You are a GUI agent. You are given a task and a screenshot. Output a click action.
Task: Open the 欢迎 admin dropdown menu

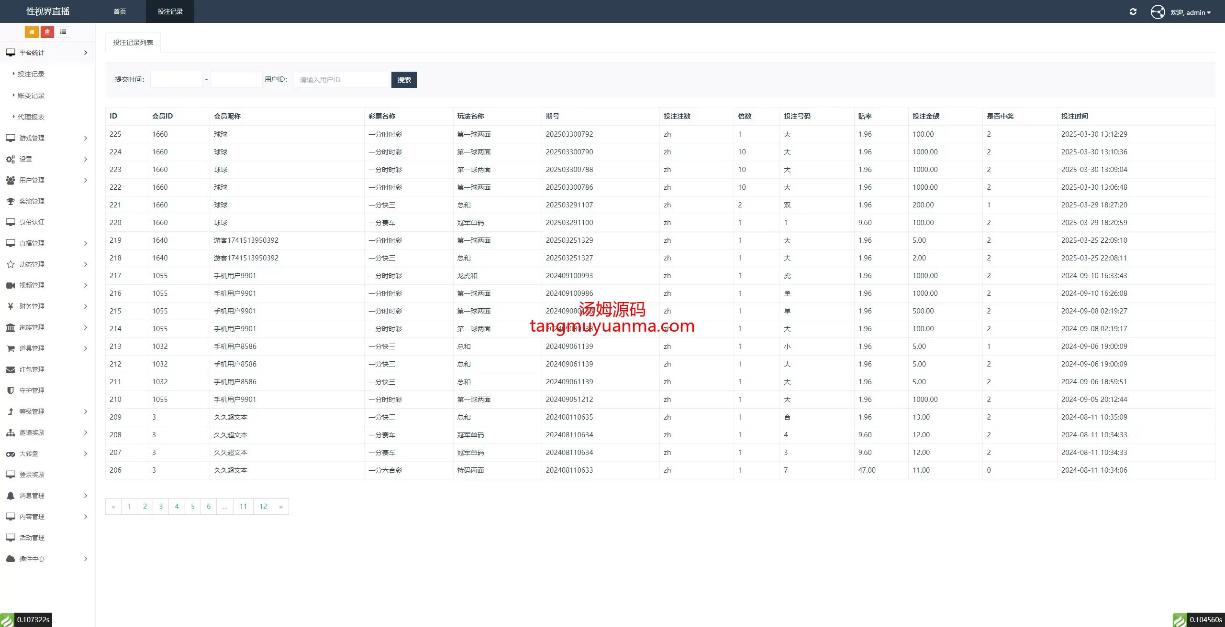(1191, 12)
